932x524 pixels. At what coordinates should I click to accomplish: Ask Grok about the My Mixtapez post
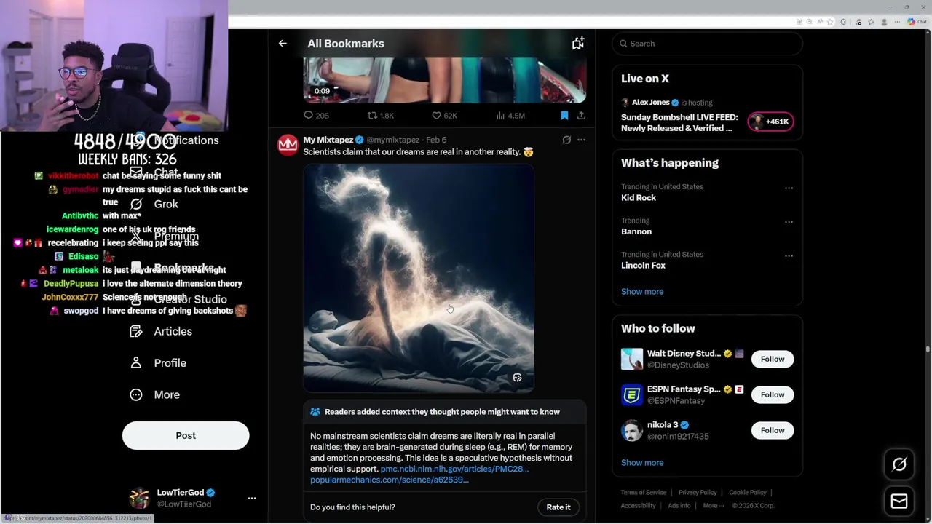[566, 140]
